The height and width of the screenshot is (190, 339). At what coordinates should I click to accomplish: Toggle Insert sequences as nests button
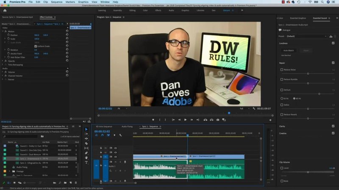pyautogui.click(x=96, y=135)
